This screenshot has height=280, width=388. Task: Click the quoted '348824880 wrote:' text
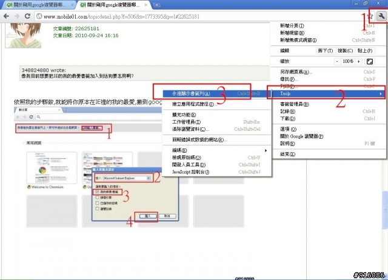pyautogui.click(x=44, y=70)
